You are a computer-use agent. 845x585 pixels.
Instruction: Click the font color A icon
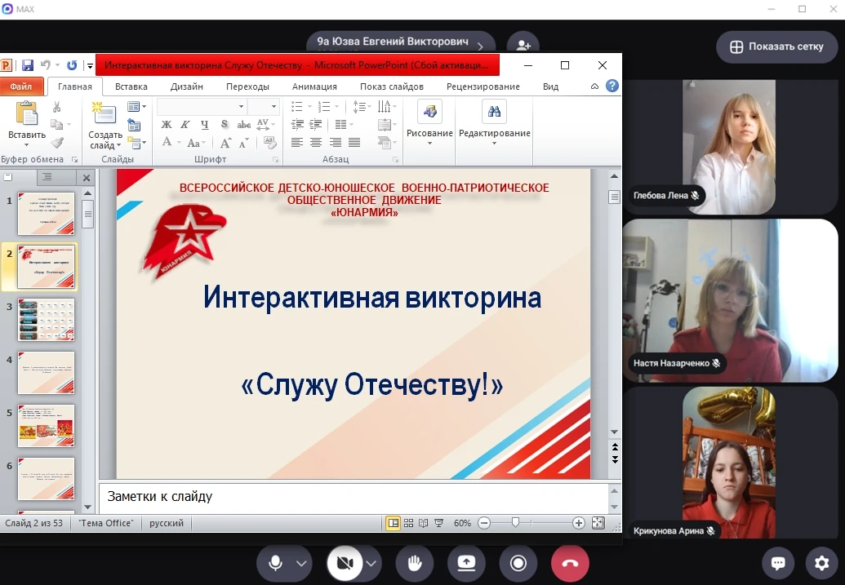click(167, 142)
